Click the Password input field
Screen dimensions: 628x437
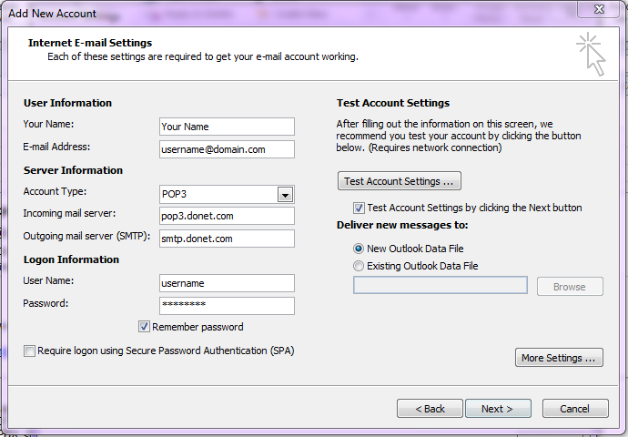point(227,306)
